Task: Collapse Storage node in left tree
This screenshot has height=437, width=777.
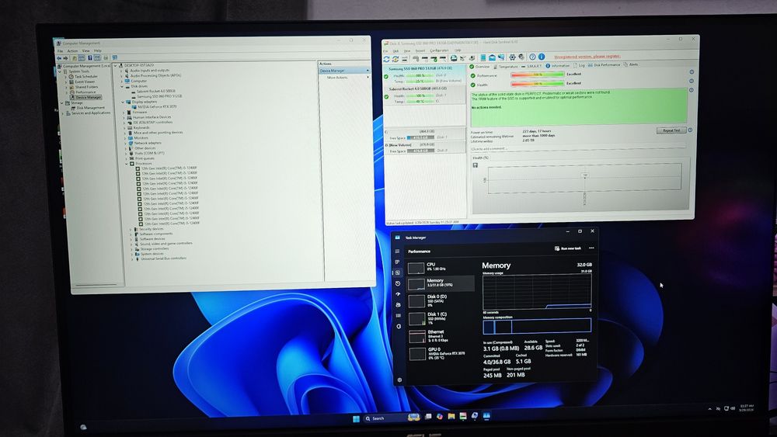Action: coord(61,103)
